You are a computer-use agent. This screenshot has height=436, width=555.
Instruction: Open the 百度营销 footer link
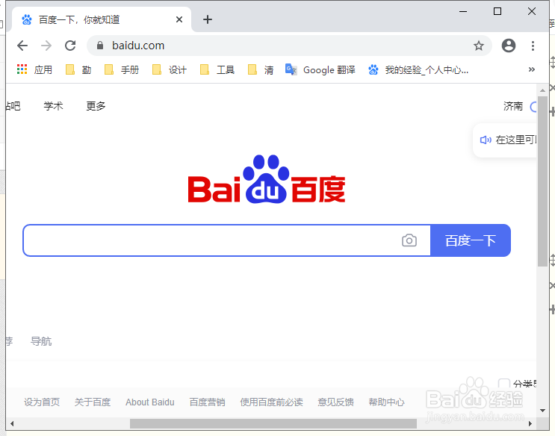click(x=207, y=402)
